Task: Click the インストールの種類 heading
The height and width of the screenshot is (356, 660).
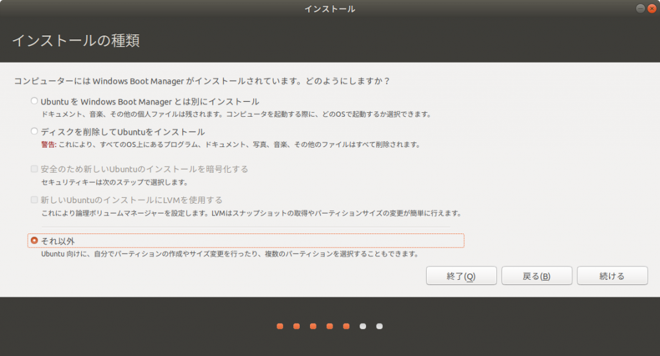Action: coord(76,41)
